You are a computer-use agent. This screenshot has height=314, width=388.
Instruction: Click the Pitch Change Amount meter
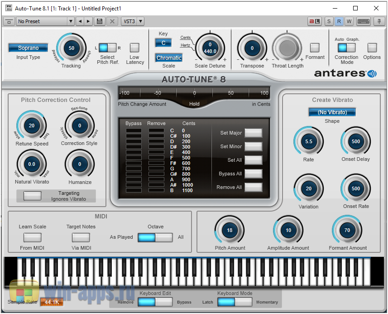pyautogui.click(x=194, y=93)
